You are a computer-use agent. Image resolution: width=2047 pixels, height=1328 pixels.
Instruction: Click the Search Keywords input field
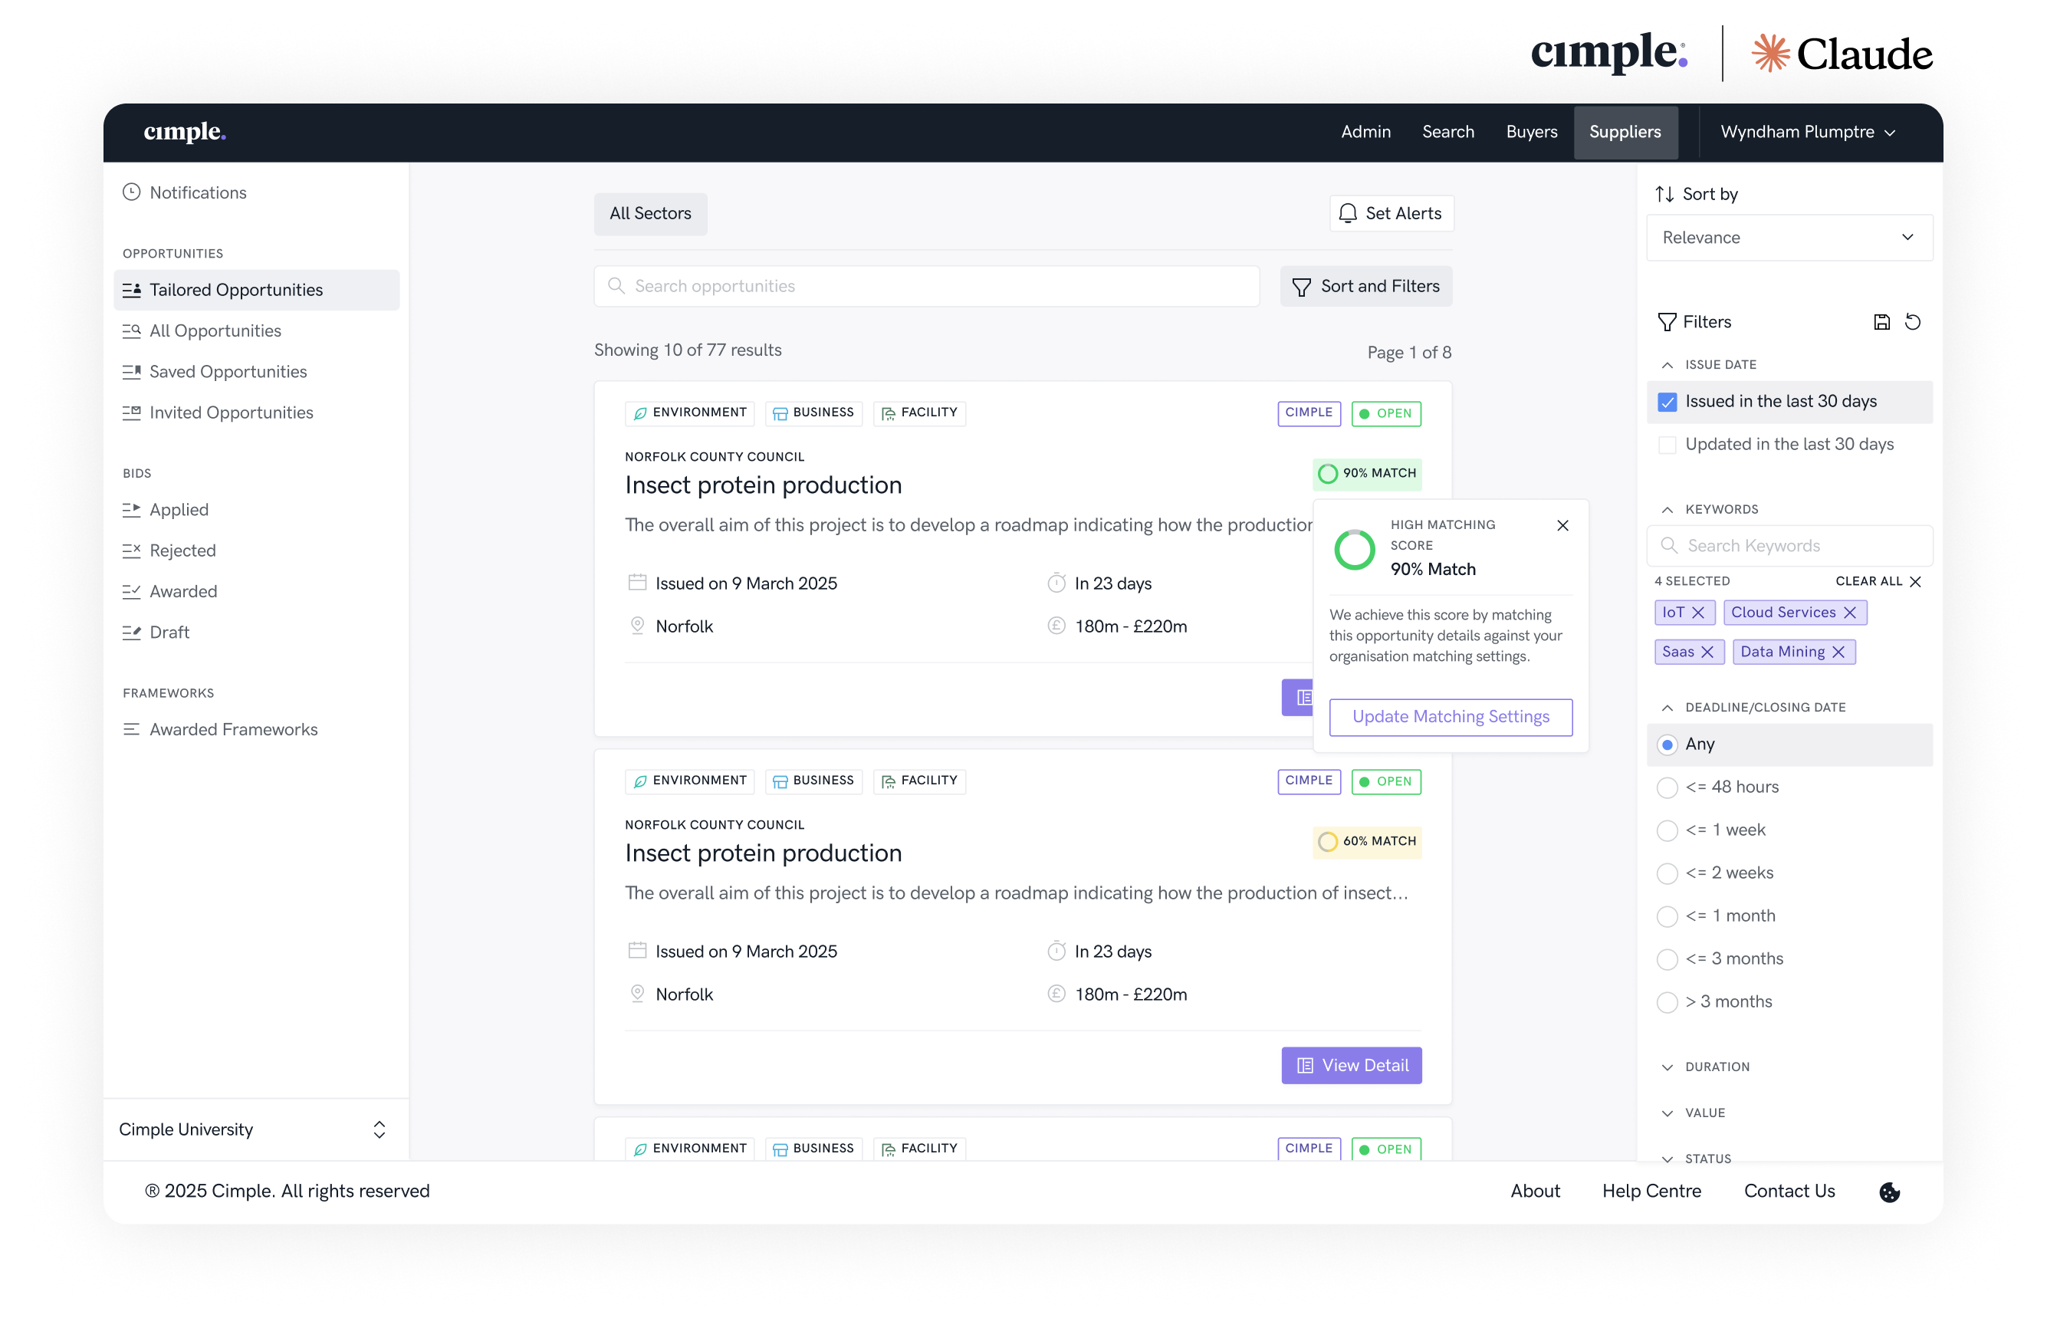(x=1790, y=546)
